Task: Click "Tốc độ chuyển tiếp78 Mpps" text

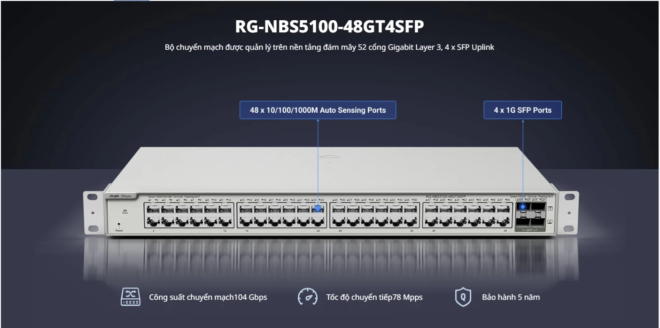Action: coord(374,297)
